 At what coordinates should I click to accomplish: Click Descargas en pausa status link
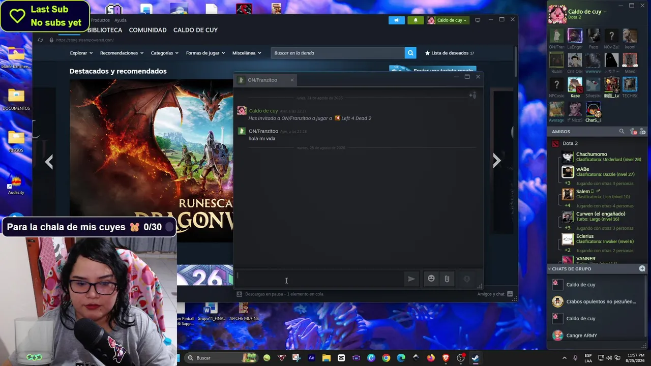pyautogui.click(x=284, y=294)
